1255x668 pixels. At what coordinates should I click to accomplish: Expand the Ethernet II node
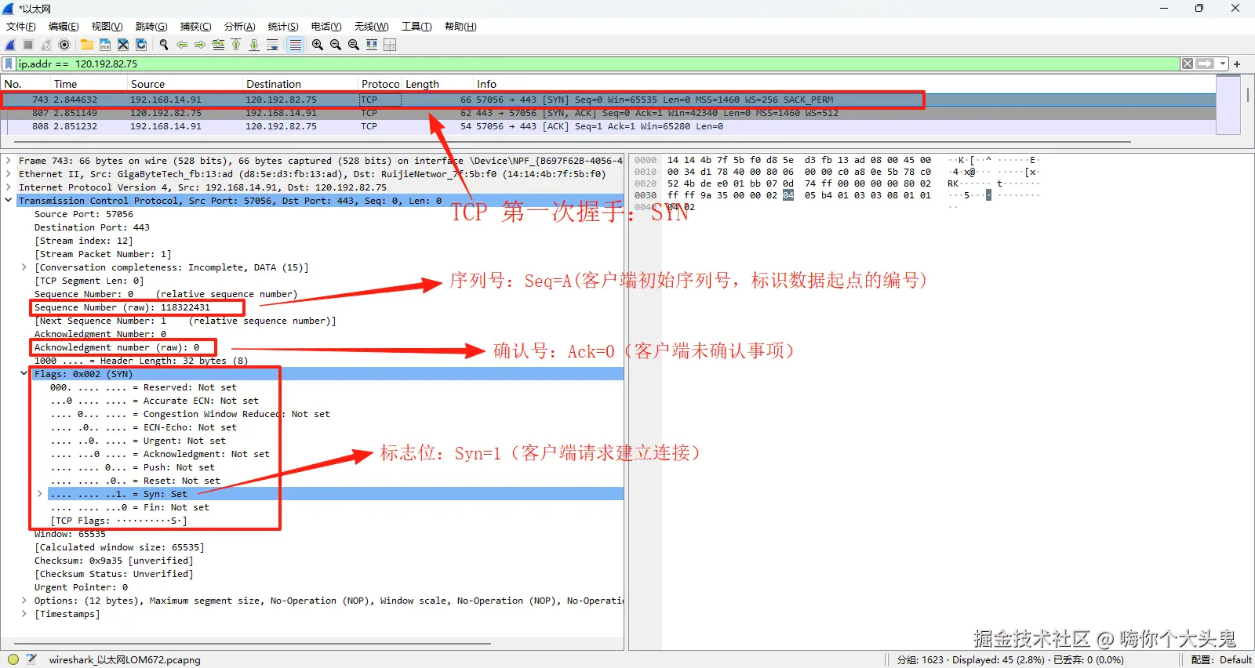9,174
